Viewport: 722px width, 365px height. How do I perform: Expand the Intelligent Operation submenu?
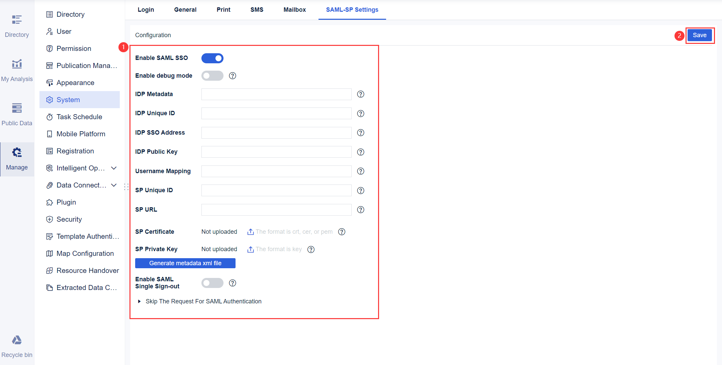(x=114, y=168)
